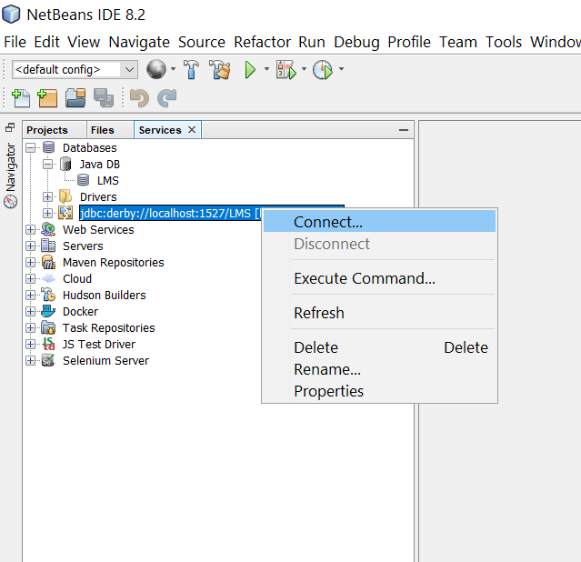Expand the Docker node
581x562 pixels.
pos(31,311)
